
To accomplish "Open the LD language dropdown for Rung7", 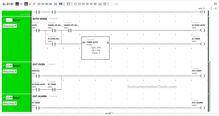I will pos(9,98).
